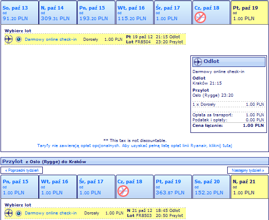Go to Poprzedni tydzień for return flights
The width and height of the screenshot is (269, 220).
click(x=22, y=170)
